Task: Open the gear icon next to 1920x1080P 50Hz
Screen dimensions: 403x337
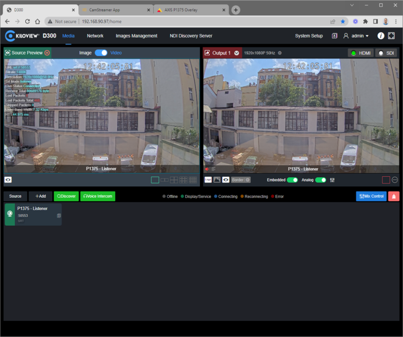Action: pos(279,53)
